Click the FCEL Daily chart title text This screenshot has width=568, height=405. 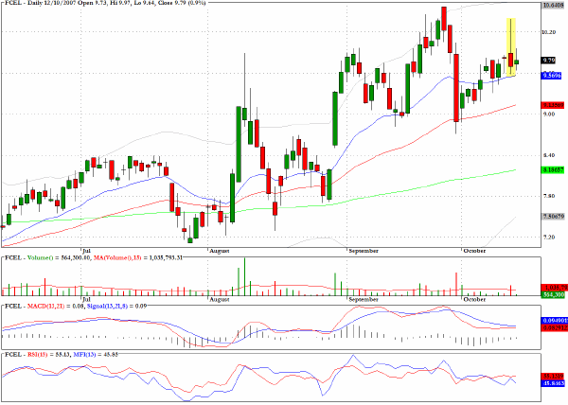[105, 3]
